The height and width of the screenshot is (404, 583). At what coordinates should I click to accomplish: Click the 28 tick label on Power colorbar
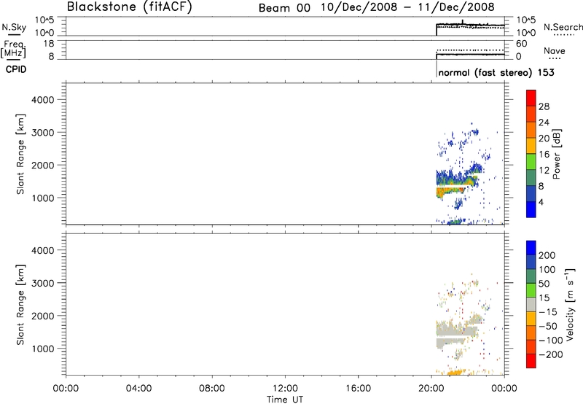click(544, 106)
